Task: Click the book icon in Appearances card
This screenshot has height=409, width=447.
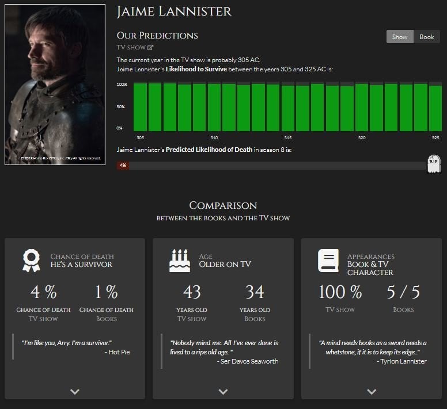Action: (328, 261)
